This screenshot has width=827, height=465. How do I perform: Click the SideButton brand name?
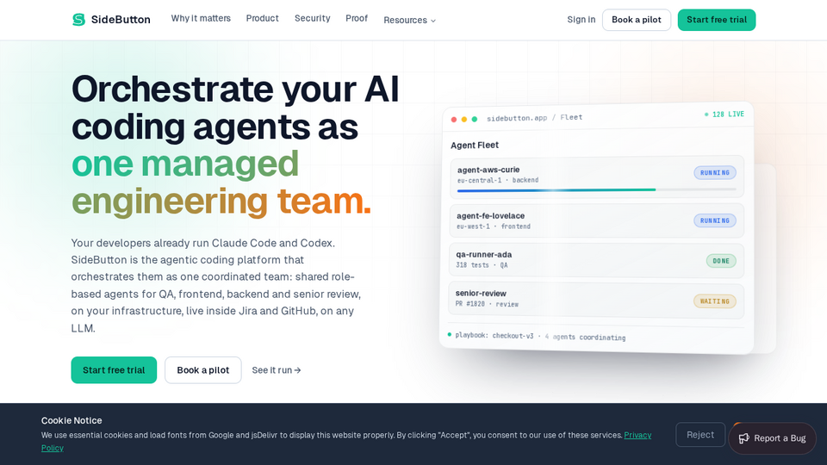(x=121, y=20)
